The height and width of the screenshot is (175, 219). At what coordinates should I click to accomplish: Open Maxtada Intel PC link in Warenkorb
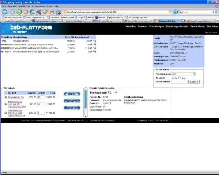pyautogui.click(x=16, y=97)
